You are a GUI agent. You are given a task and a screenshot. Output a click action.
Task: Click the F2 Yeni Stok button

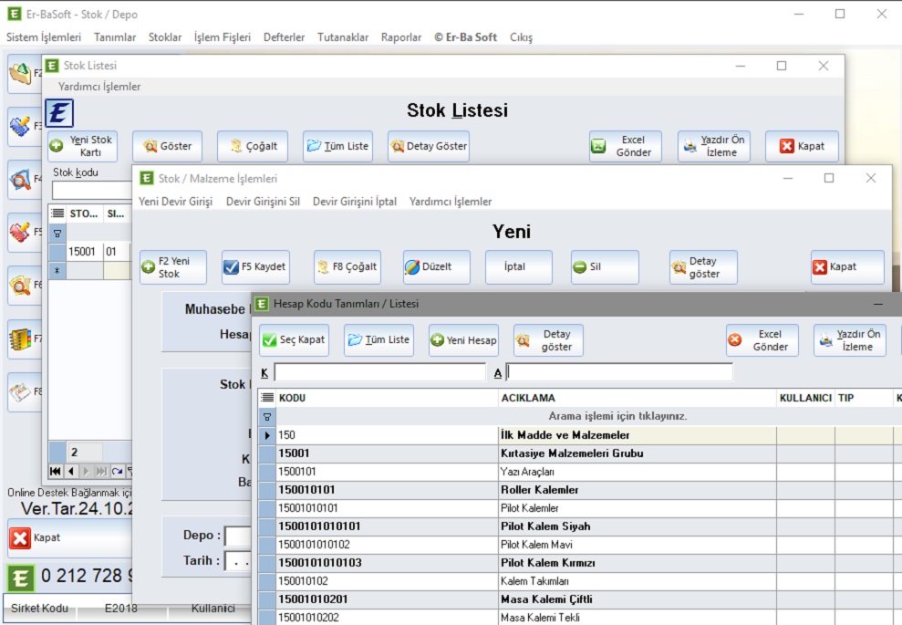173,267
